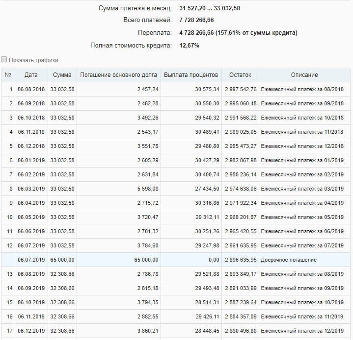Enable the Показать графики checkbox
353x340 pixels.
point(4,60)
